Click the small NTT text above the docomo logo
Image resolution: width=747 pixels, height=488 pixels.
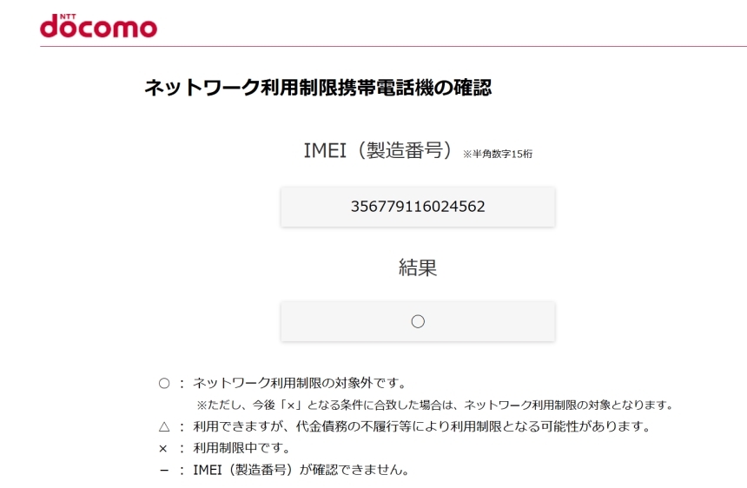tap(68, 16)
